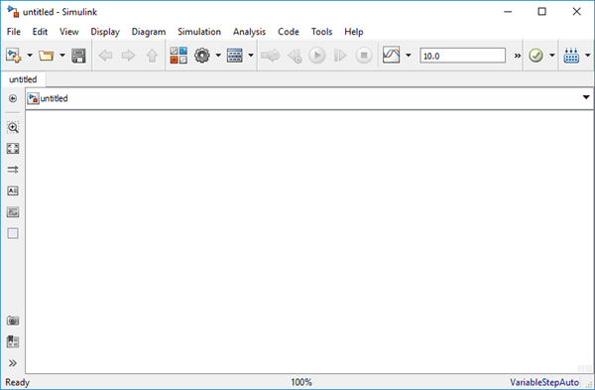Minimize the Simulink window
The image size is (595, 390).
[x=508, y=12]
